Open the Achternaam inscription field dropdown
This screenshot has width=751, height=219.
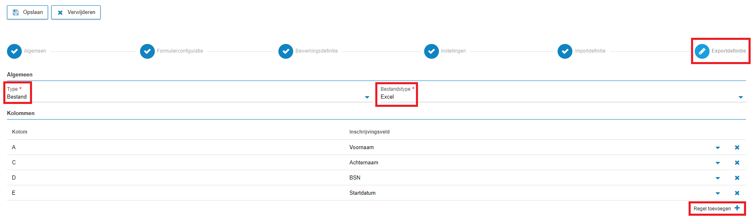tap(718, 163)
